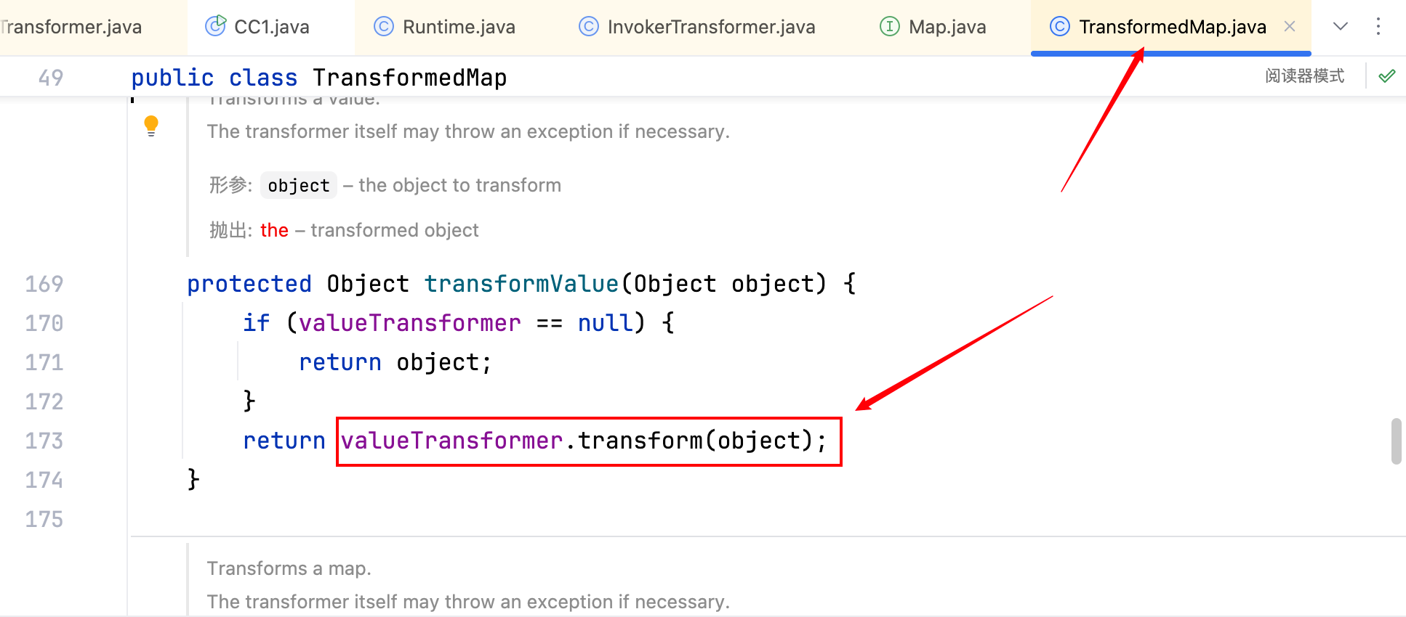Click the sticky TransformedMap class header line

tap(409, 78)
